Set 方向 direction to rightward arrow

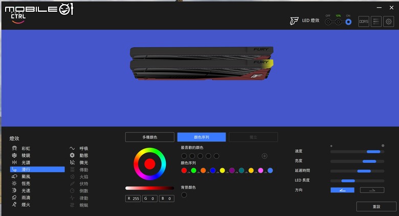[x=372, y=190]
